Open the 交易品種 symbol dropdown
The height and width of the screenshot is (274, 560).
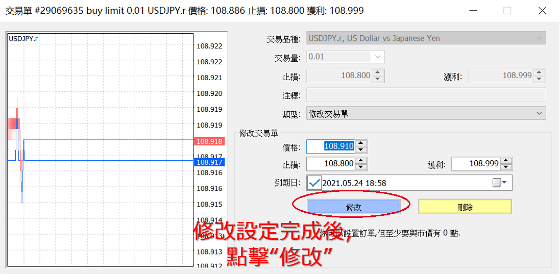(x=426, y=38)
